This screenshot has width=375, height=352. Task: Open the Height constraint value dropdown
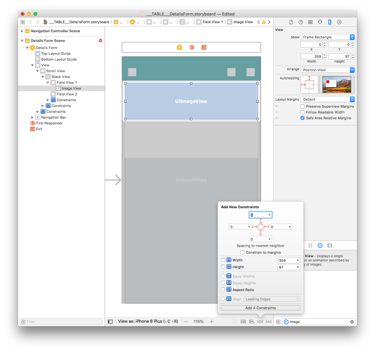point(298,267)
